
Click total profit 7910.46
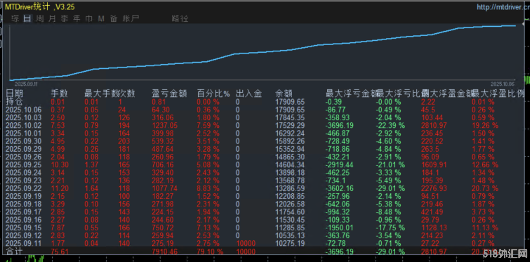[165, 251]
